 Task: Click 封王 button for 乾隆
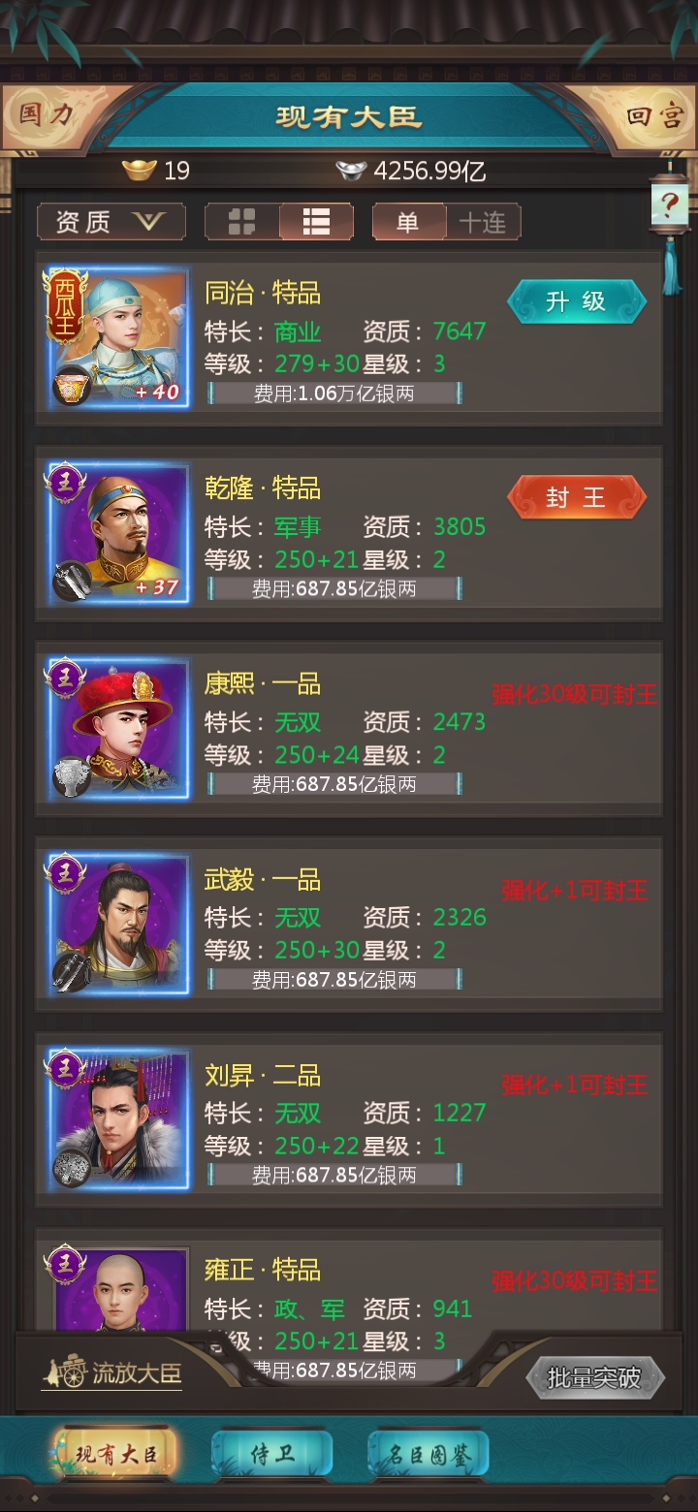click(x=576, y=497)
